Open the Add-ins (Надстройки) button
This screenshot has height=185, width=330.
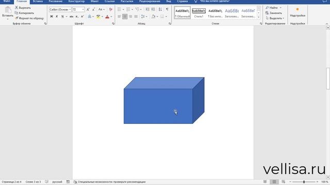pyautogui.click(x=298, y=12)
